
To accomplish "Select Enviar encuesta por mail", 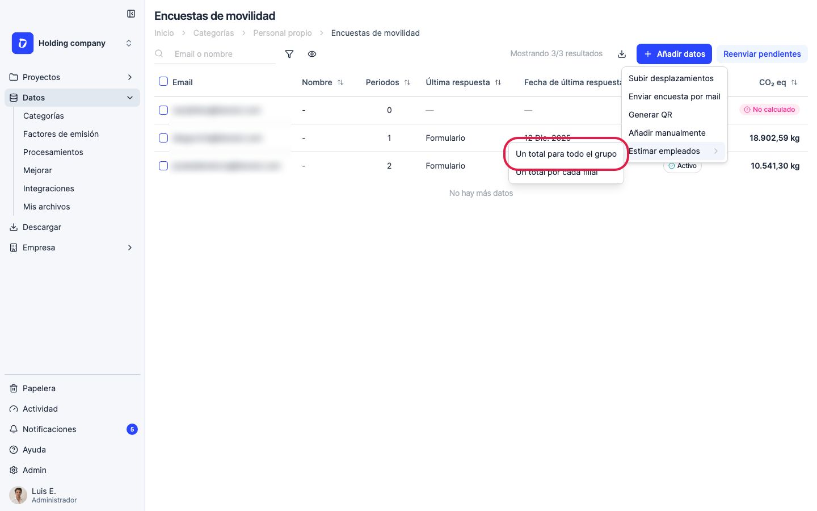I will click(675, 97).
